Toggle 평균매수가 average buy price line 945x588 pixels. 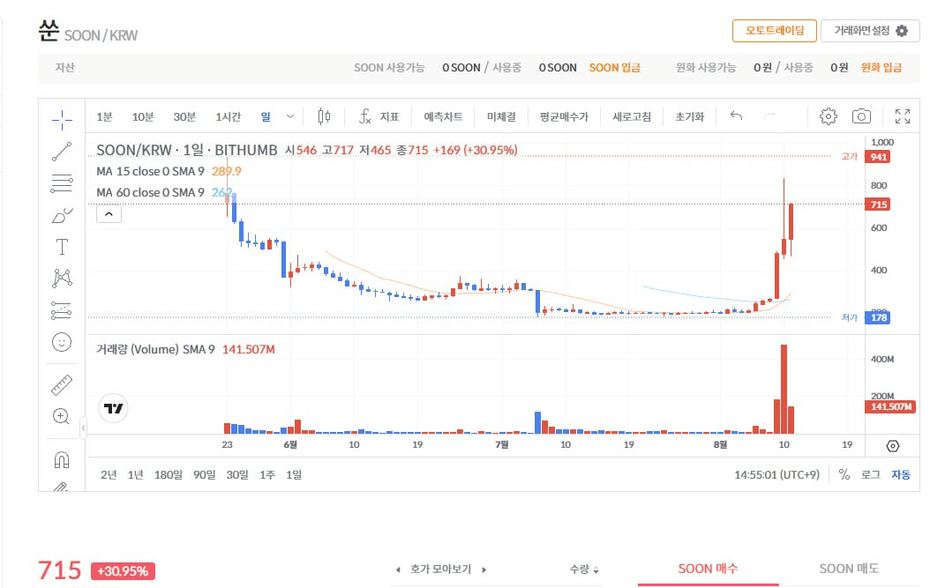[x=564, y=116]
